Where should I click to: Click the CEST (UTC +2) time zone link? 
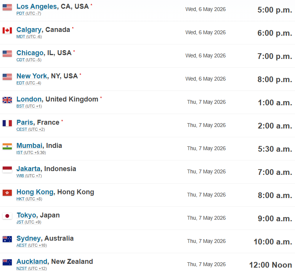[30, 130]
